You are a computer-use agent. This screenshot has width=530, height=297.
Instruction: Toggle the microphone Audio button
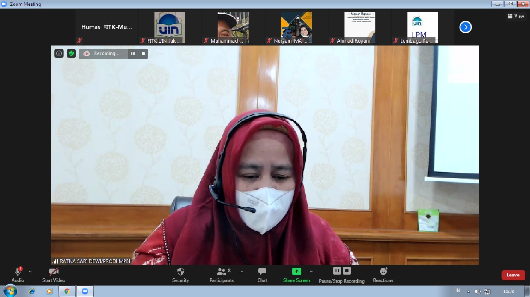coord(18,275)
